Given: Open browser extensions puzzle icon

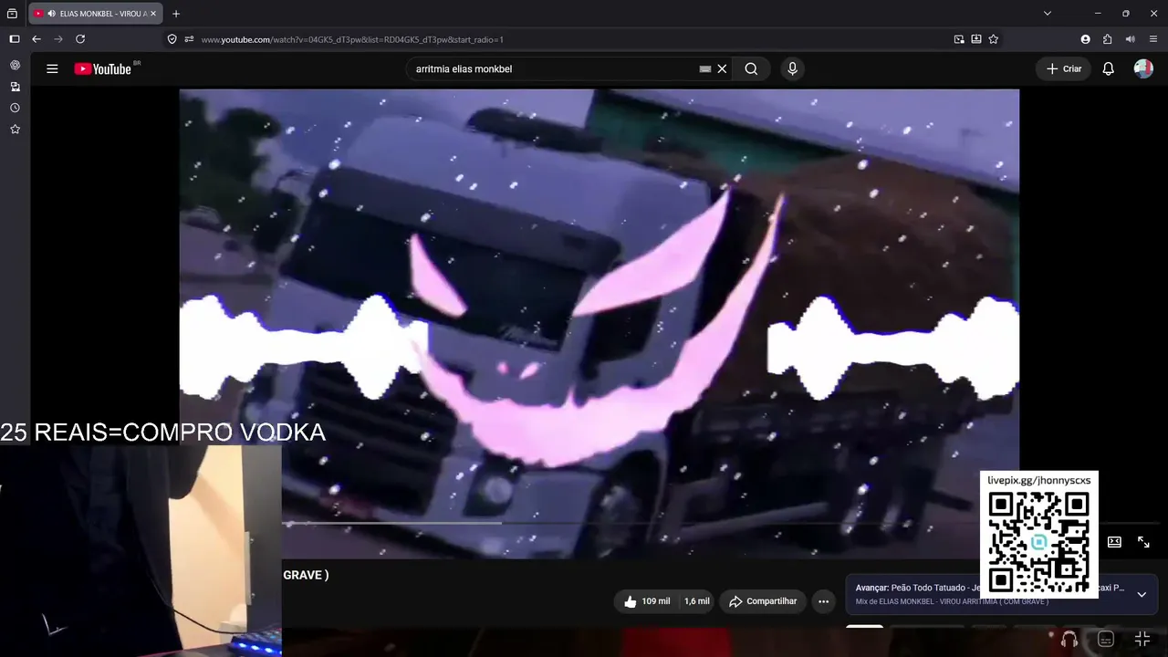Looking at the screenshot, I should click(x=1108, y=39).
